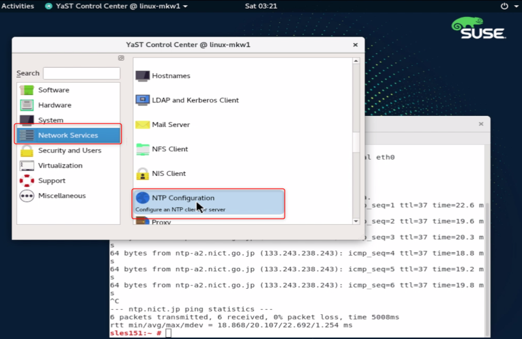Viewport: 522px width, 339px height.
Task: Open the NTP Configuration label
Action: [183, 198]
